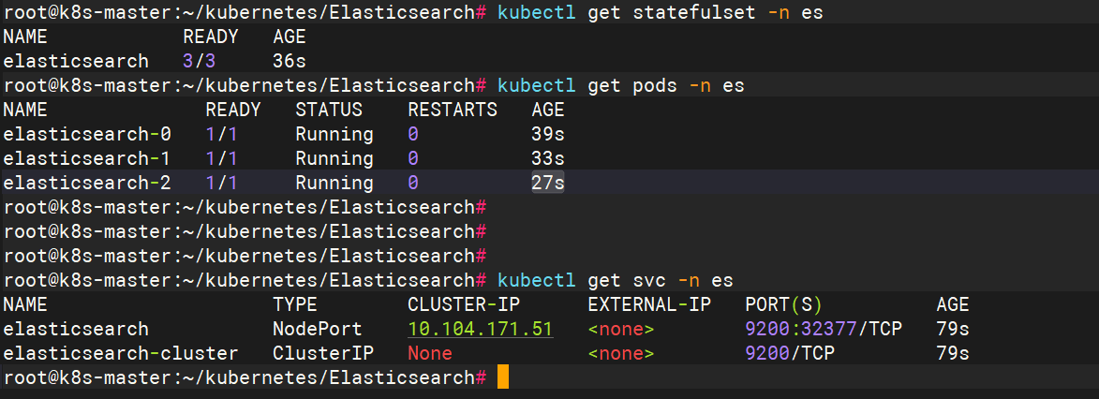Click the 'kubectl get svc -n es' command
Image resolution: width=1099 pixels, height=399 pixels.
pyautogui.click(x=615, y=280)
